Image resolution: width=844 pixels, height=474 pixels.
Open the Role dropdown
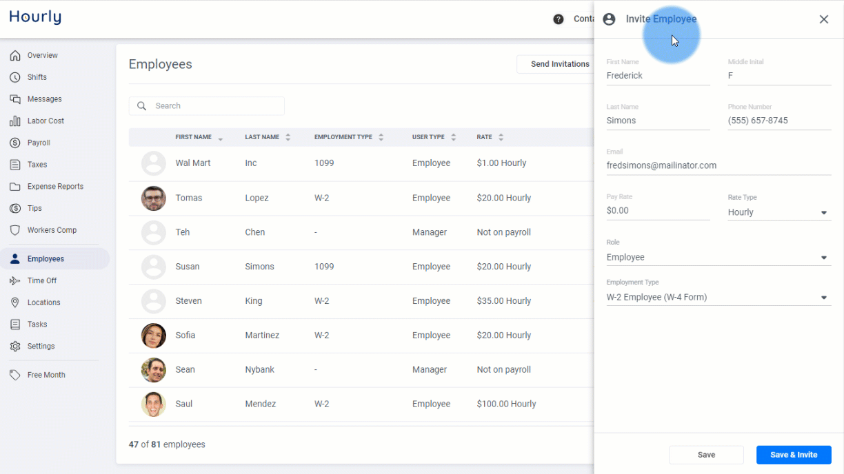pos(719,257)
